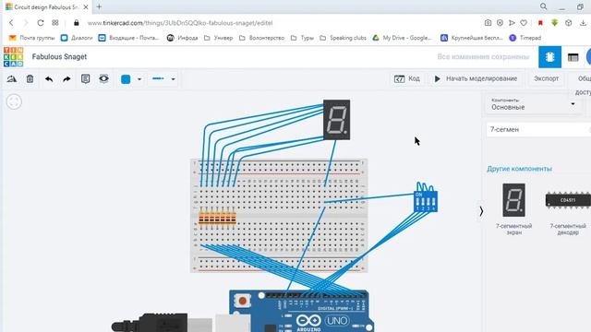Open Входящие - Почта bookmark

[129, 38]
